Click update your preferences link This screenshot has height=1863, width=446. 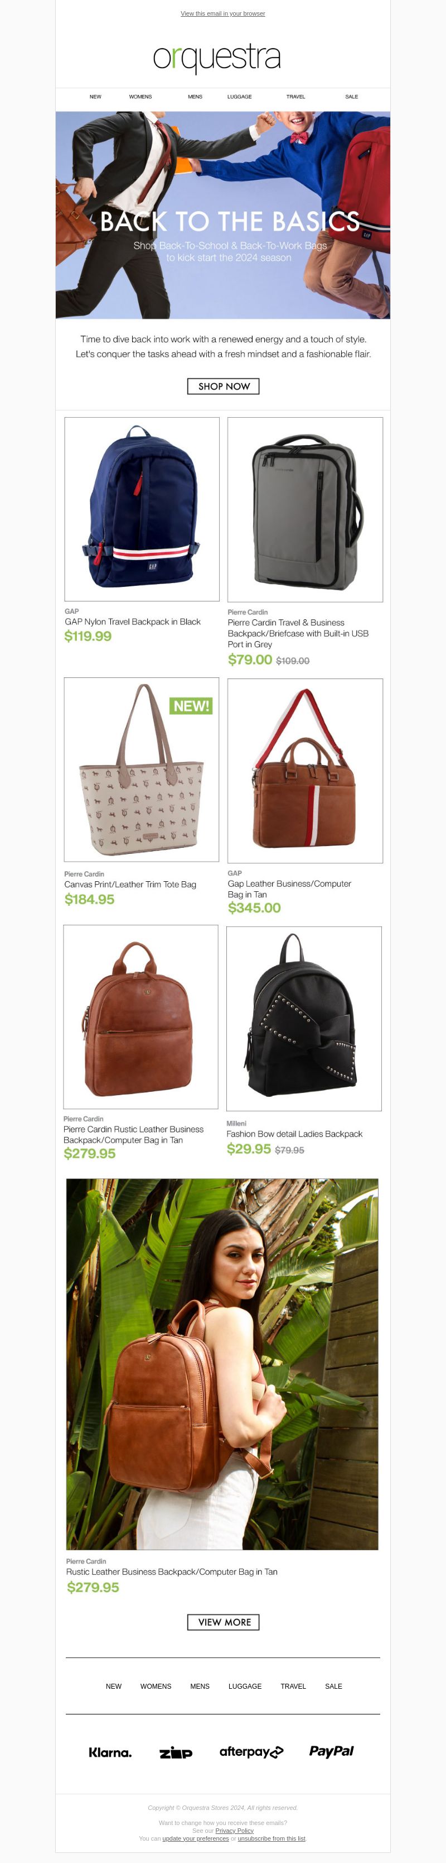point(196,1838)
